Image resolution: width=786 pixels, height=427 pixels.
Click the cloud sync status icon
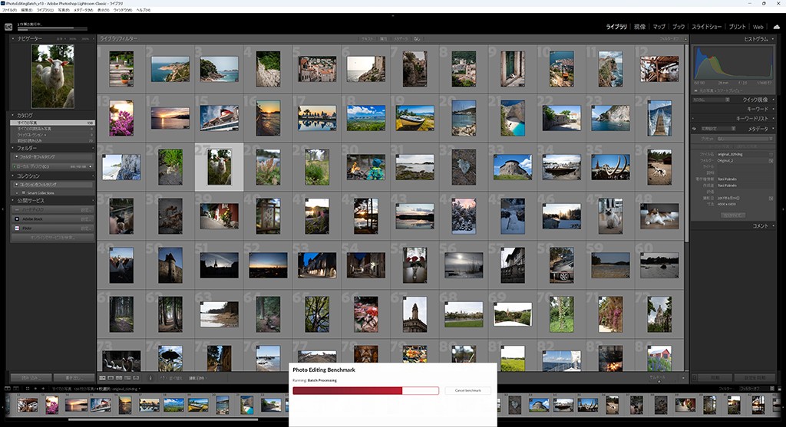coord(776,27)
